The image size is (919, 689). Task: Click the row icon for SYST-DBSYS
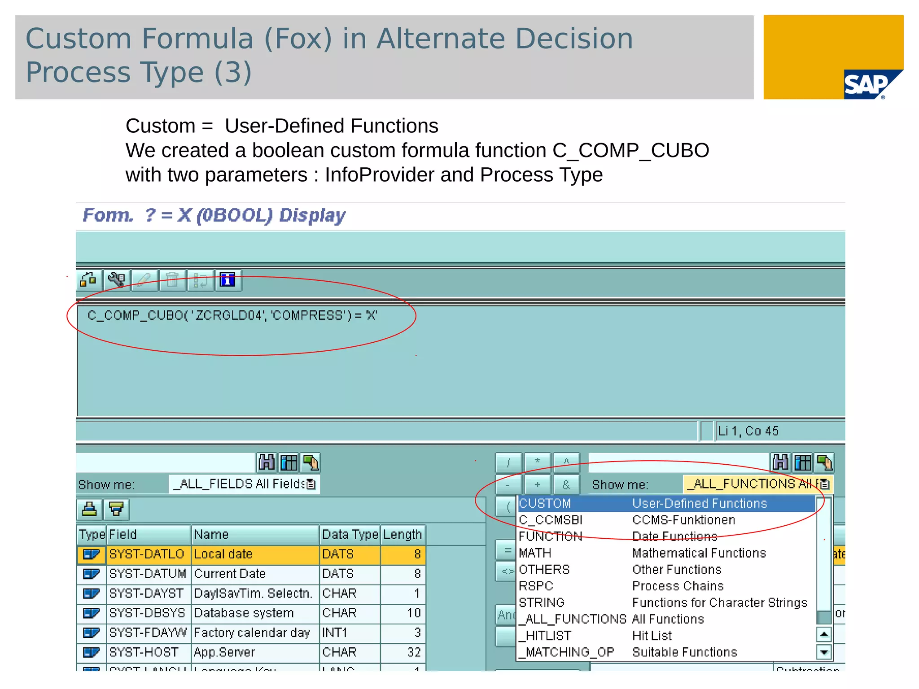(x=92, y=613)
